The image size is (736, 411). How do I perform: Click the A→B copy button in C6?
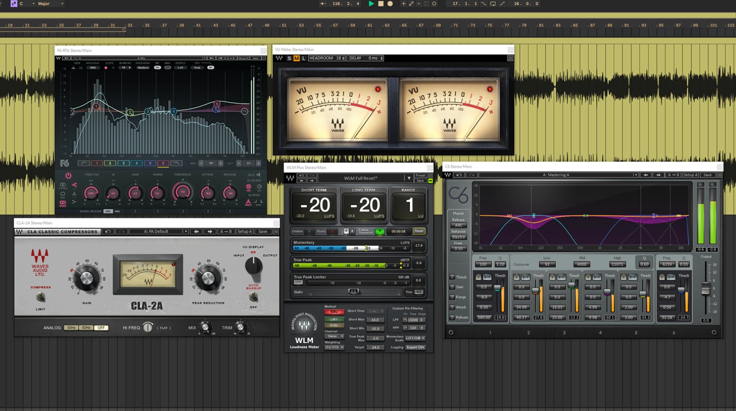click(x=673, y=175)
